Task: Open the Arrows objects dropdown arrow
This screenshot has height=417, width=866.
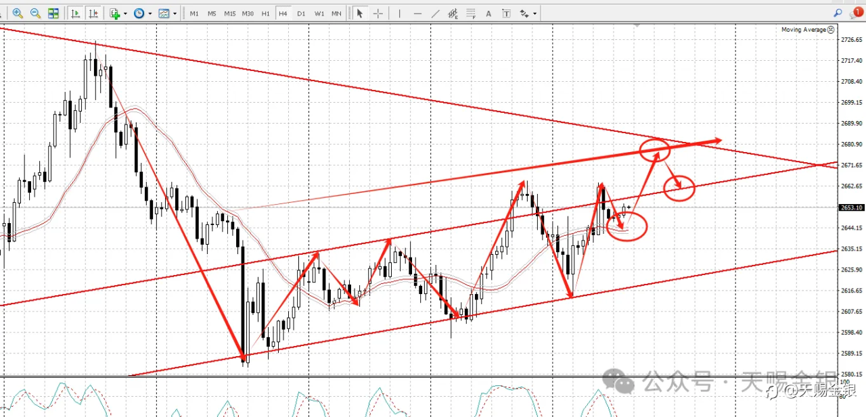Action: [x=535, y=14]
